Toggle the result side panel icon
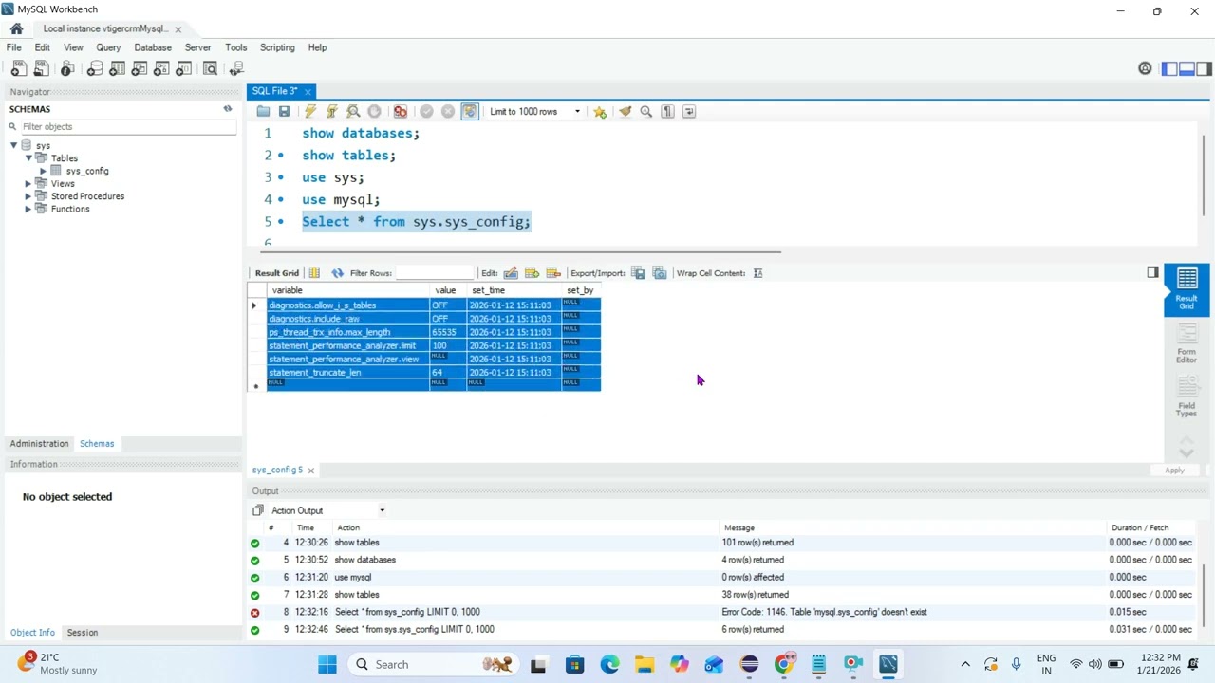1215x683 pixels. [1152, 272]
